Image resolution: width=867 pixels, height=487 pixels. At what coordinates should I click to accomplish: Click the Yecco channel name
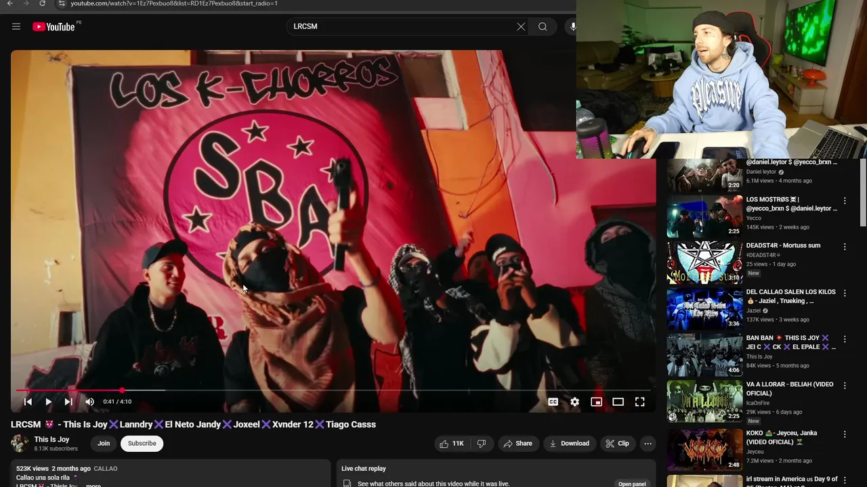tap(754, 218)
